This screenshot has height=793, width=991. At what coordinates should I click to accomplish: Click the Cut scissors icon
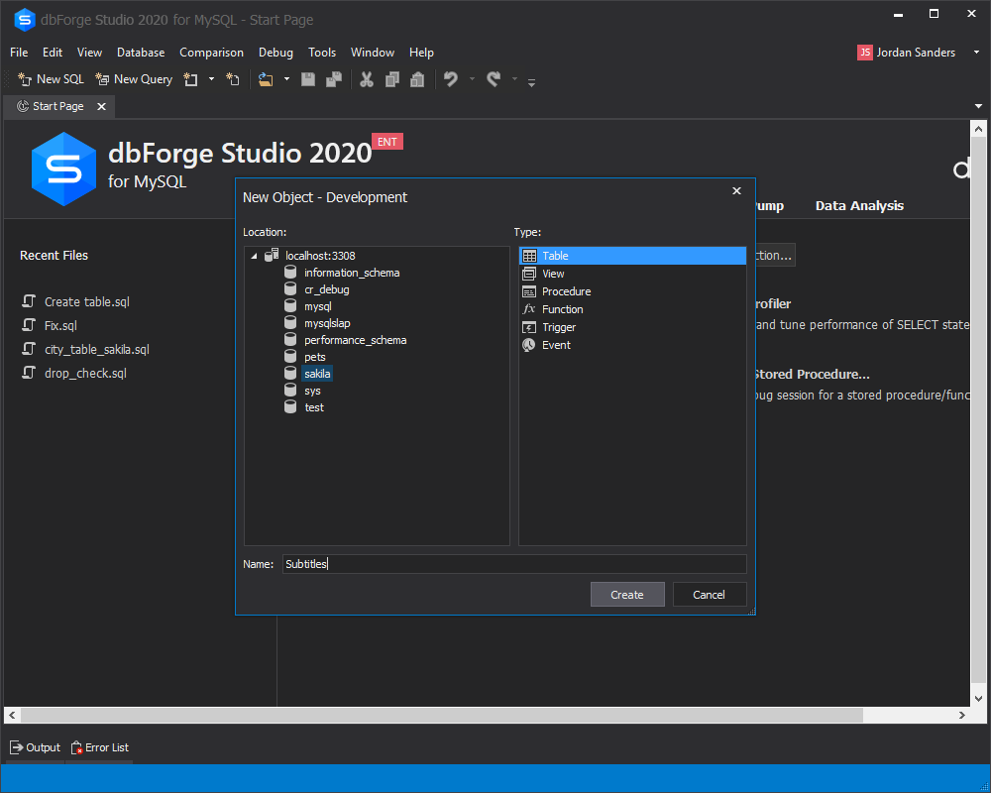tap(367, 79)
